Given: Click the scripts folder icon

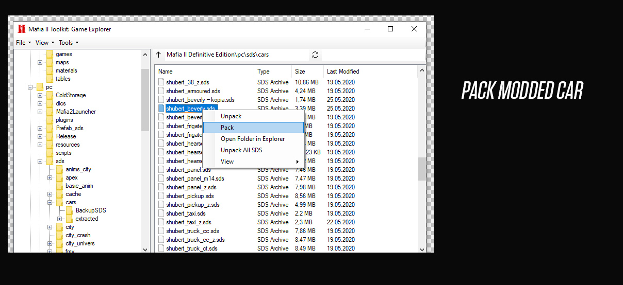Looking at the screenshot, I should pos(50,153).
